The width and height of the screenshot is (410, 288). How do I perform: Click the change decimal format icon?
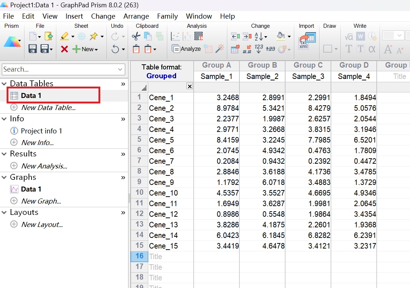coord(247,49)
